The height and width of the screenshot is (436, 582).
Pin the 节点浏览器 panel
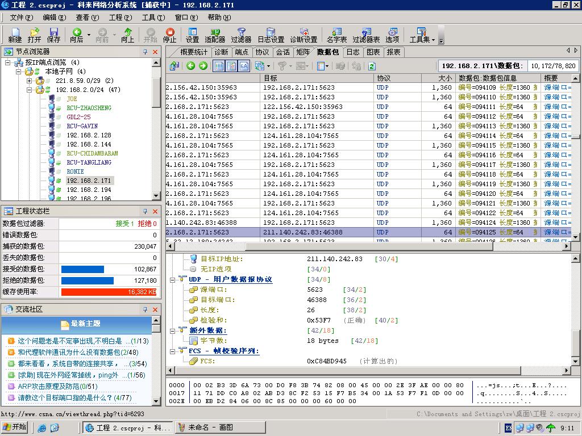(x=145, y=52)
